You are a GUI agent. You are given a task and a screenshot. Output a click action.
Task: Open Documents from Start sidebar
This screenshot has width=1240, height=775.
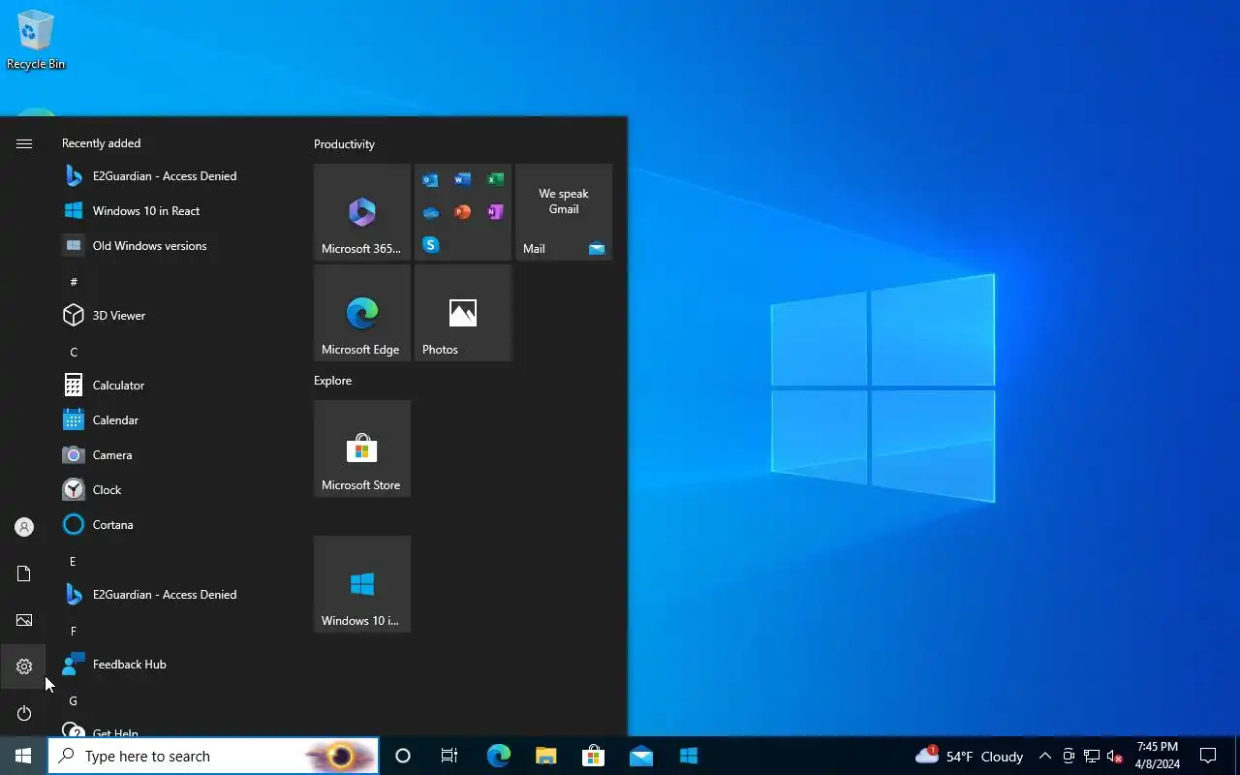click(24, 573)
